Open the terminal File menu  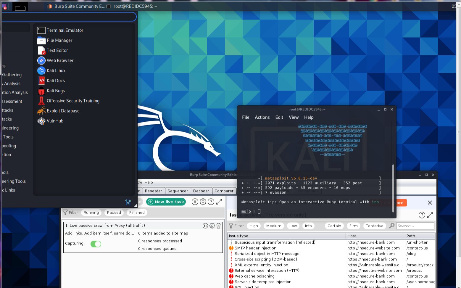click(x=246, y=117)
